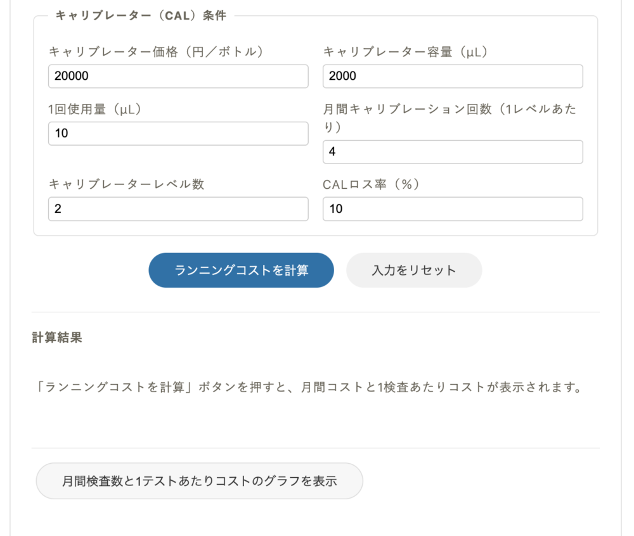Select the 1回使用量（µL）label

click(95, 109)
